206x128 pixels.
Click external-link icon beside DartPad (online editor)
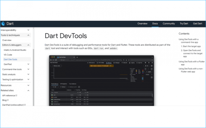click(25, 105)
